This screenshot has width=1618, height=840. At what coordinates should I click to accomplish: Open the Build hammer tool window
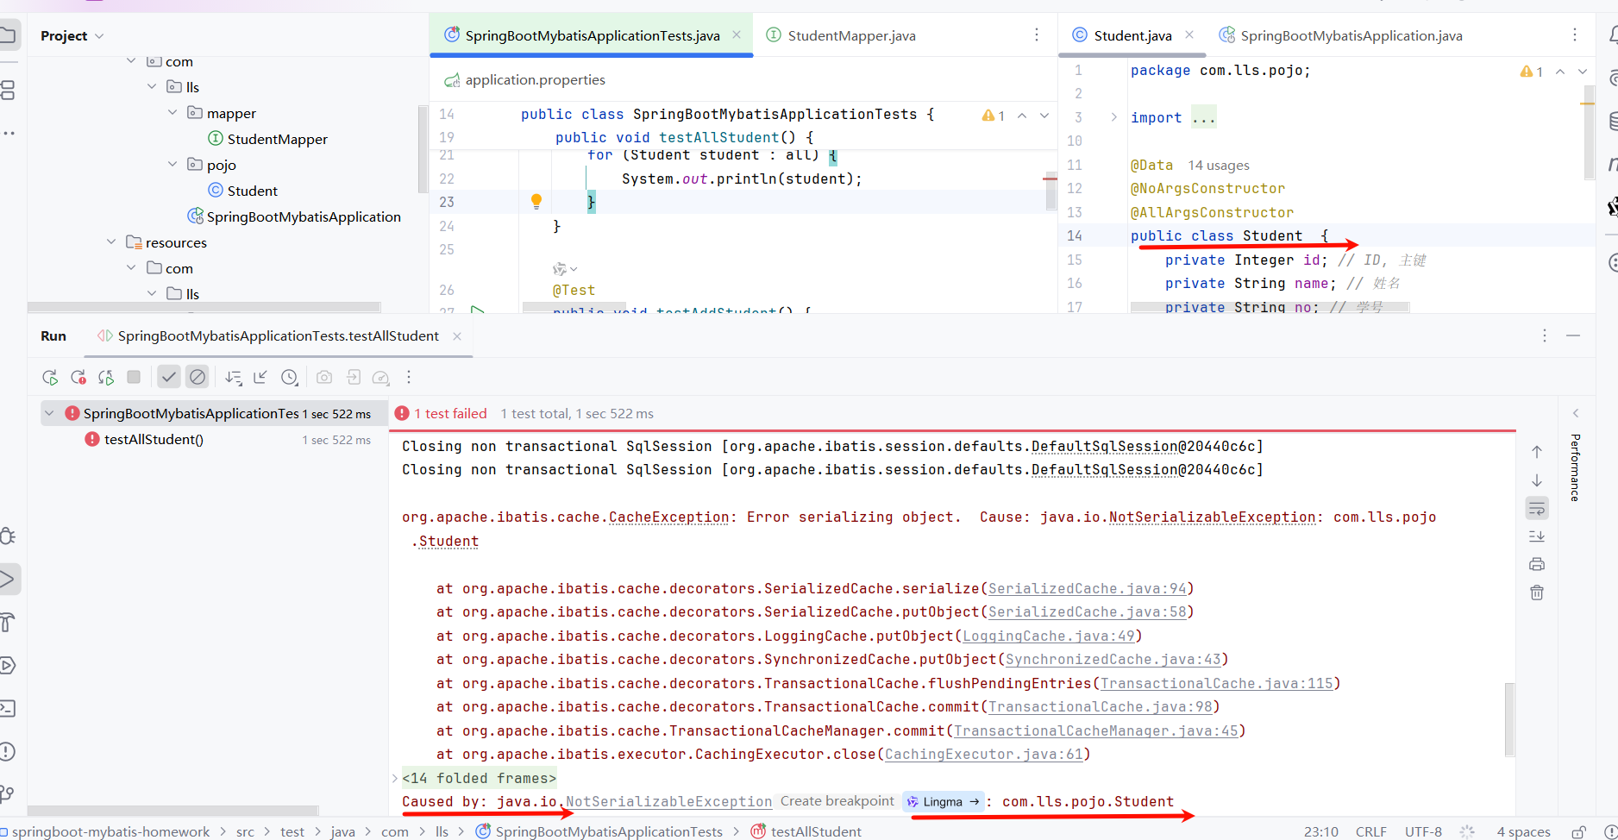[7, 622]
